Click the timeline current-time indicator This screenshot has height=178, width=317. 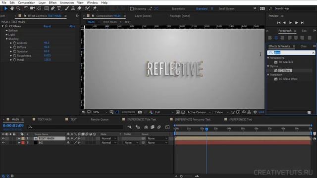coord(207,129)
